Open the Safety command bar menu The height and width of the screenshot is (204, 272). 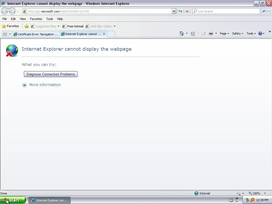238,33
